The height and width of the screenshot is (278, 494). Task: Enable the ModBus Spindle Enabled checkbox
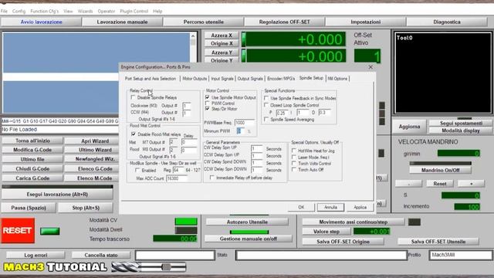pos(137,170)
